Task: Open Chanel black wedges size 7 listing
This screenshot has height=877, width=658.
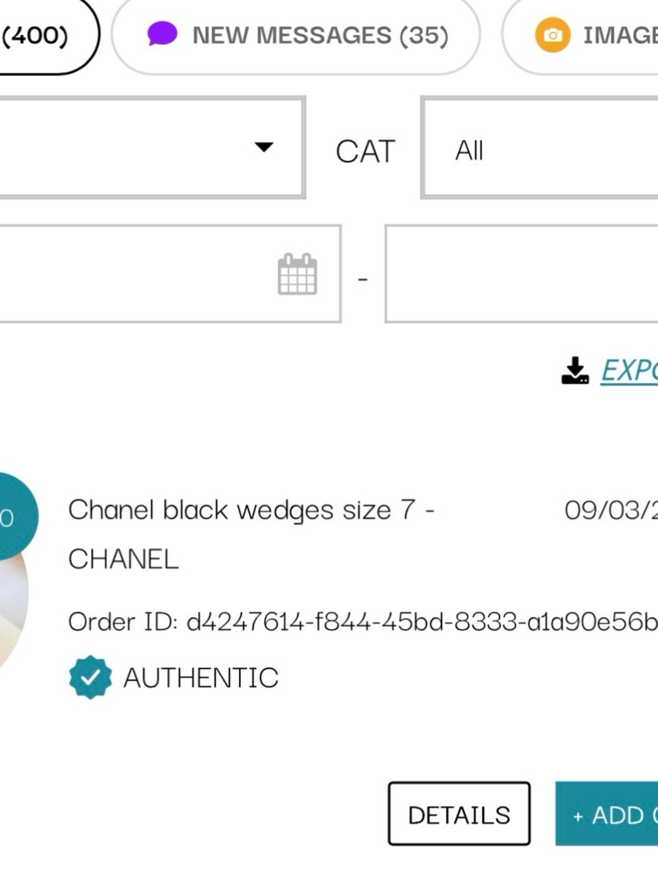Action: click(251, 511)
